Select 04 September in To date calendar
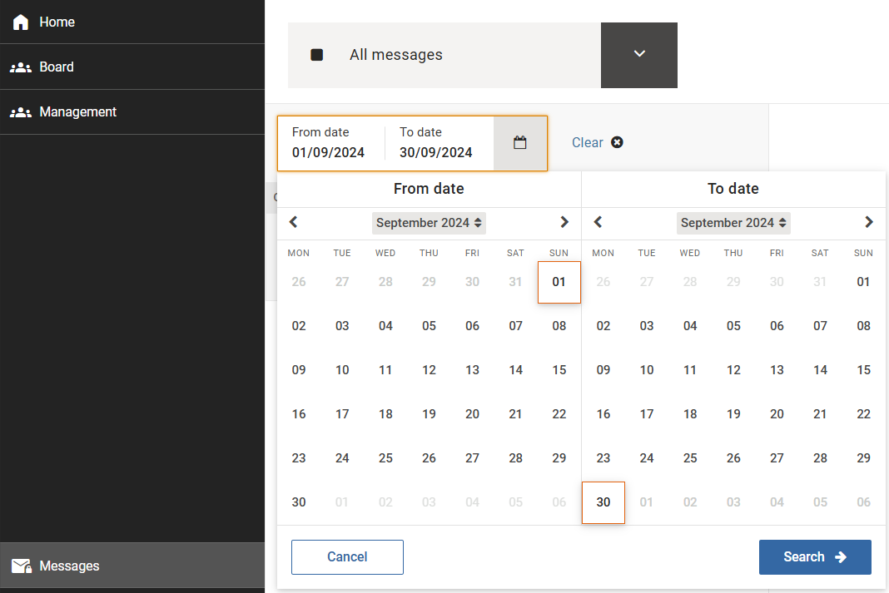This screenshot has width=889, height=593. tap(690, 326)
